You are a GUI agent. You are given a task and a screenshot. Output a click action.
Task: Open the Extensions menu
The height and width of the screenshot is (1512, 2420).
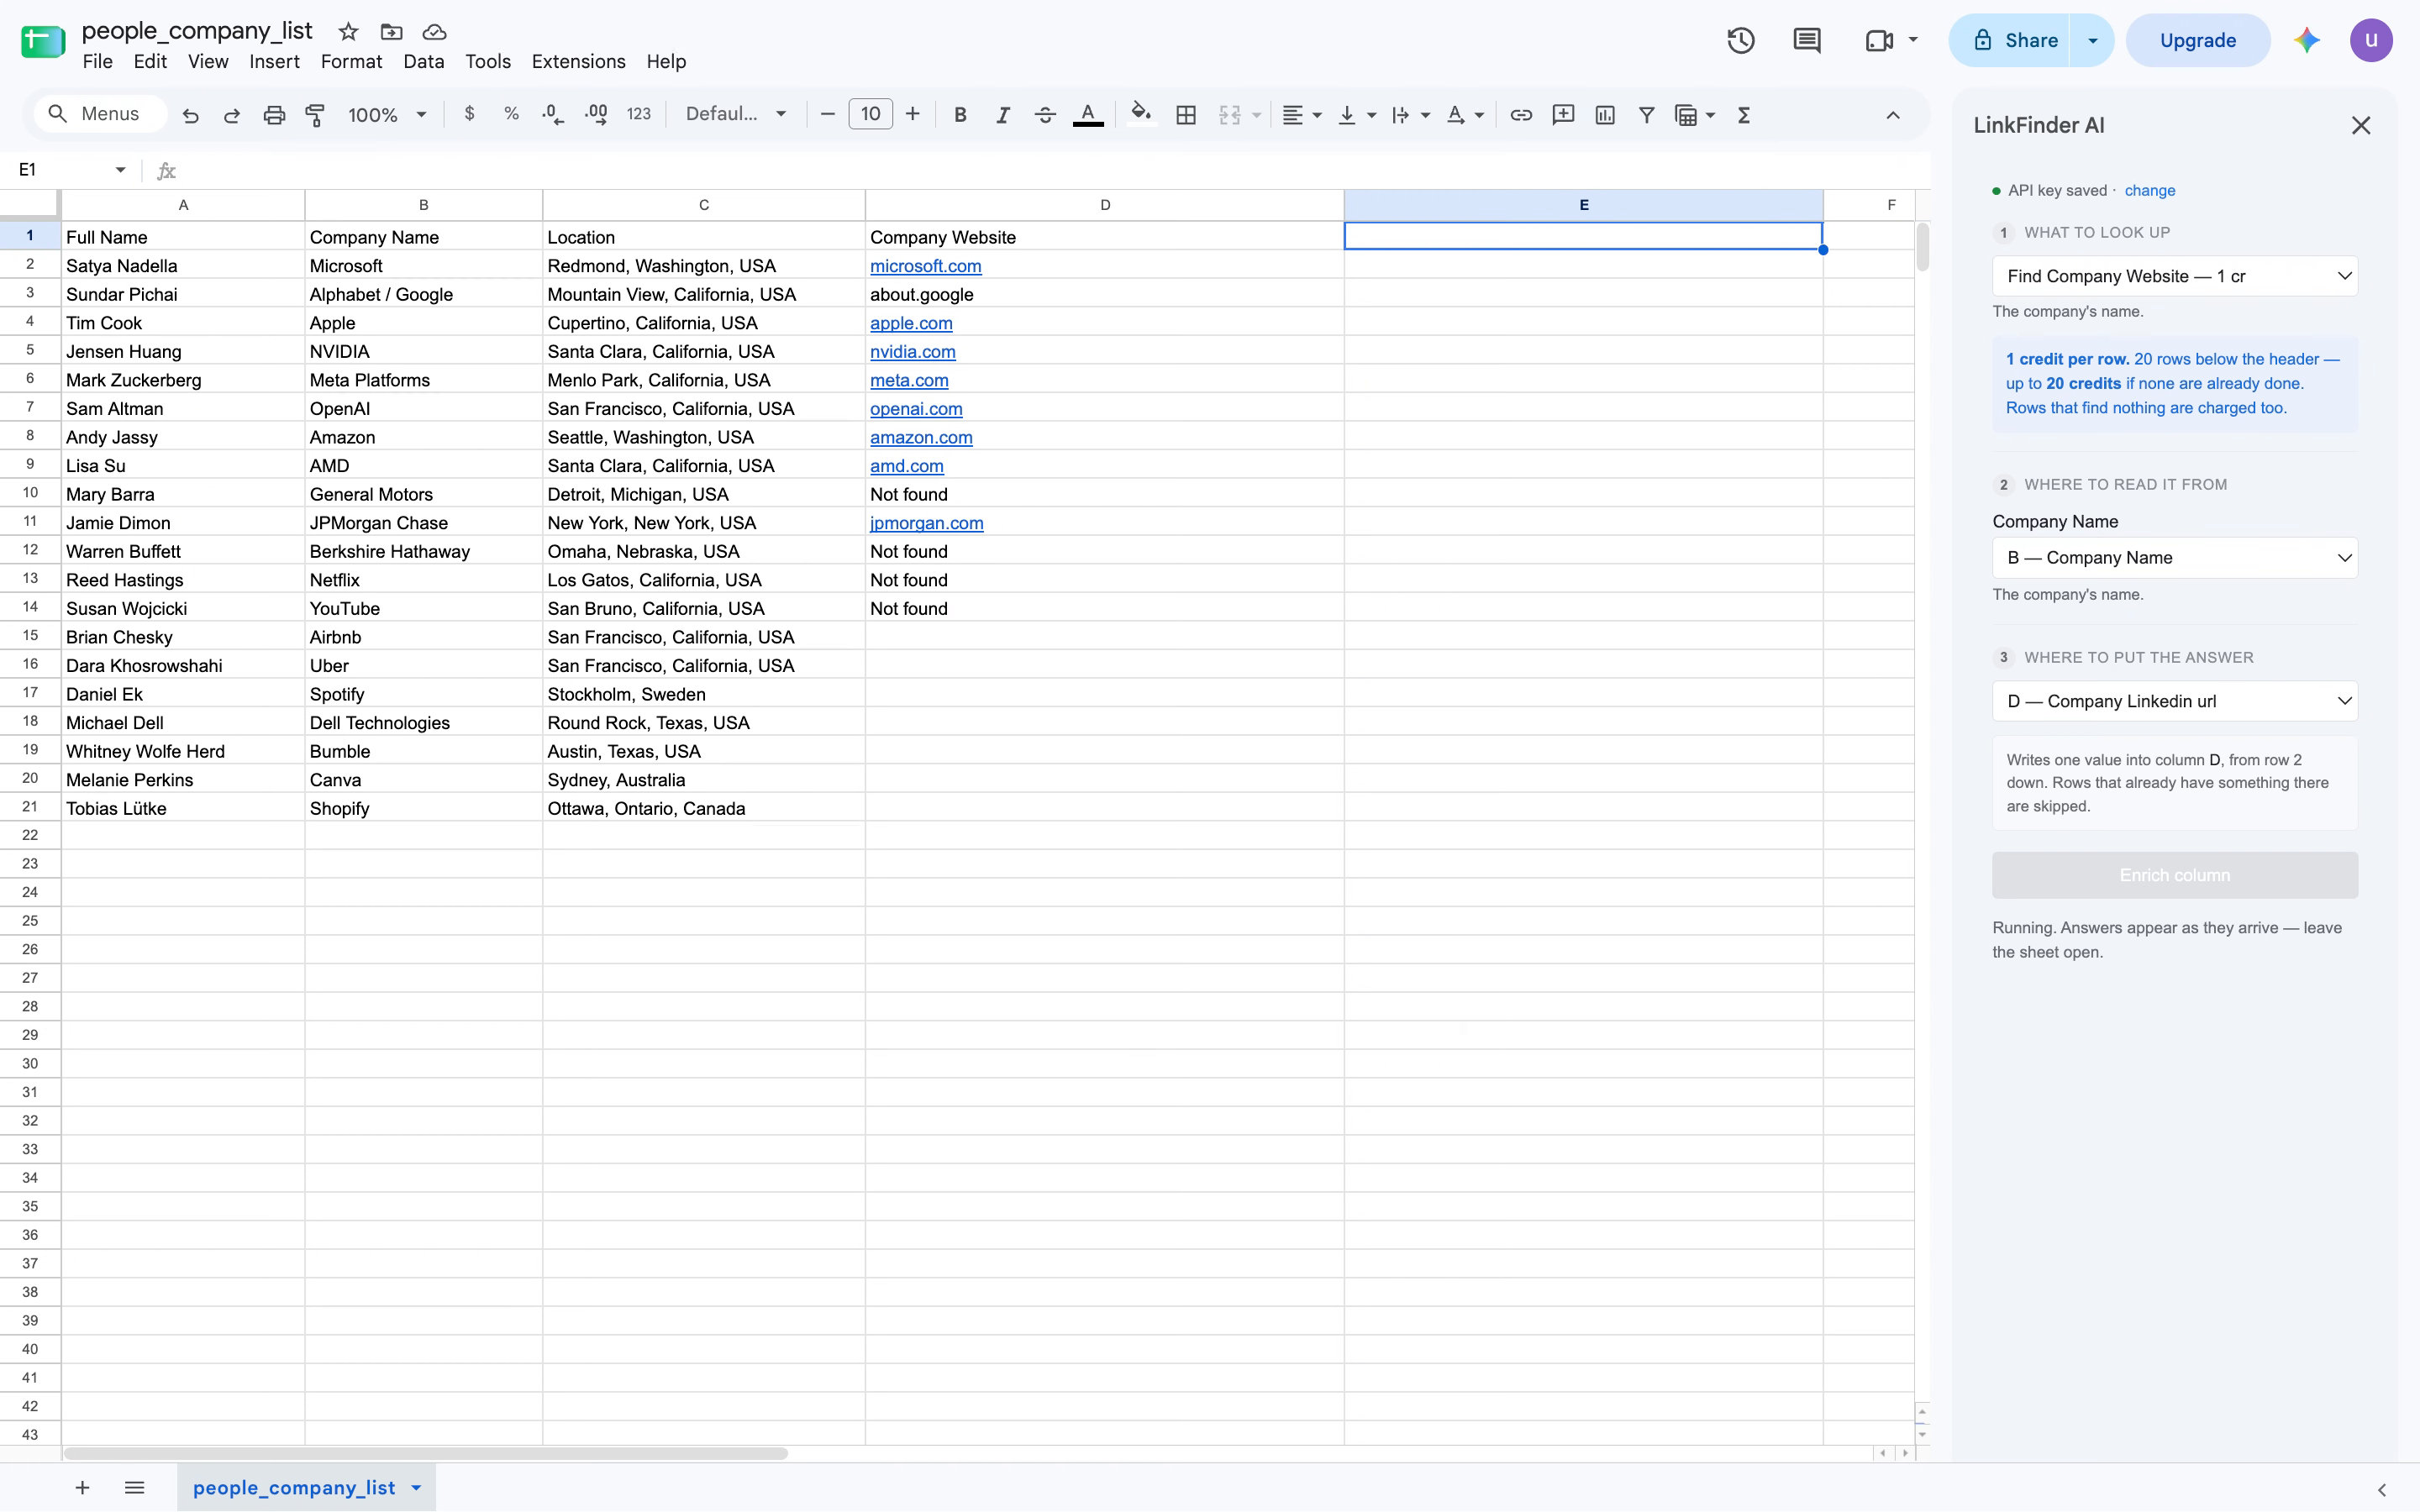pyautogui.click(x=578, y=62)
